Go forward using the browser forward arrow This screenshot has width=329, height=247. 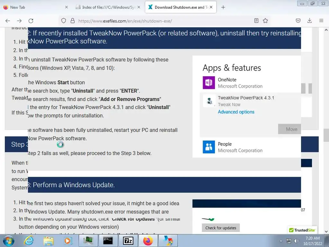pos(19,21)
